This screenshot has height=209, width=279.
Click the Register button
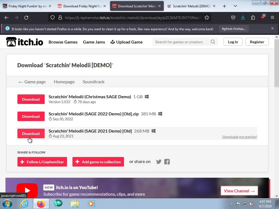(257, 42)
